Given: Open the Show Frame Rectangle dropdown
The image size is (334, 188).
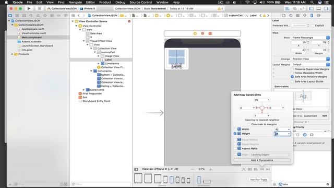Looking at the screenshot, I should pos(311,38).
